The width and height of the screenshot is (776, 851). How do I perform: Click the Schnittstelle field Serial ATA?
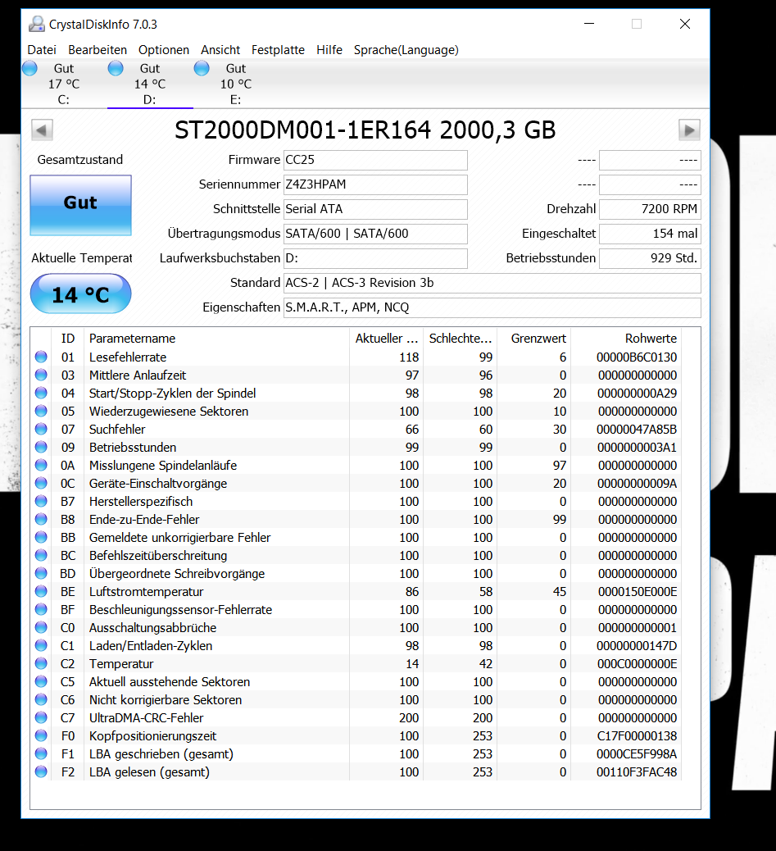375,209
